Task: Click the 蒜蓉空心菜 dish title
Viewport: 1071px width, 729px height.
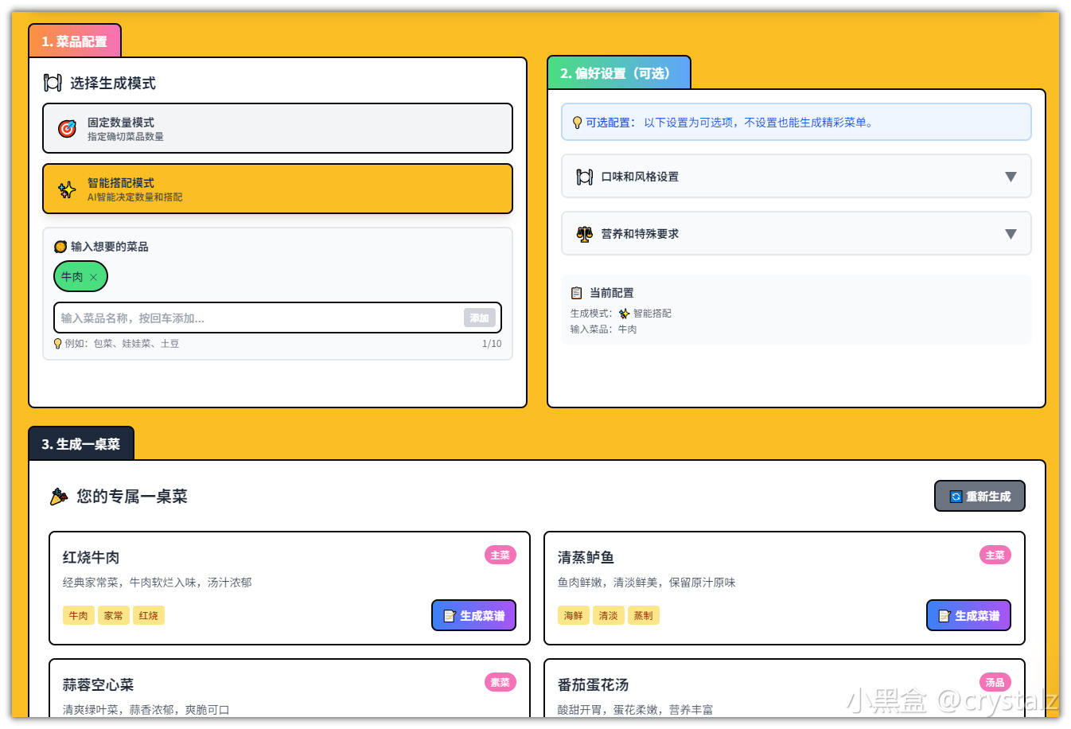Action: [x=99, y=684]
